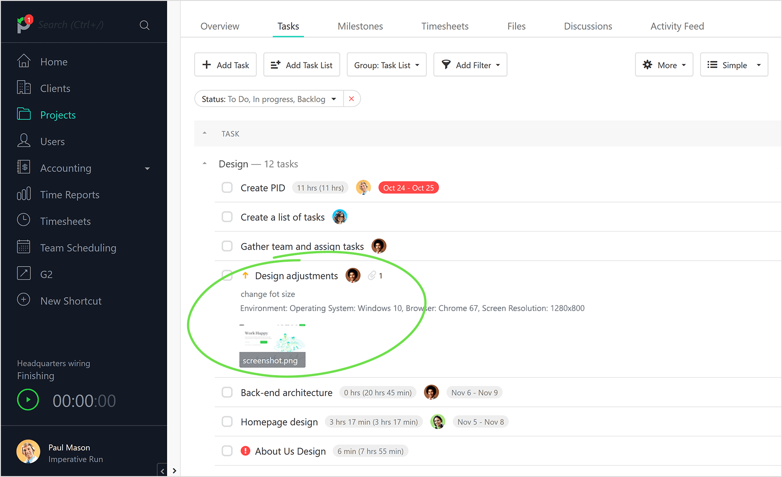Open Clients from the sidebar icon

[24, 88]
